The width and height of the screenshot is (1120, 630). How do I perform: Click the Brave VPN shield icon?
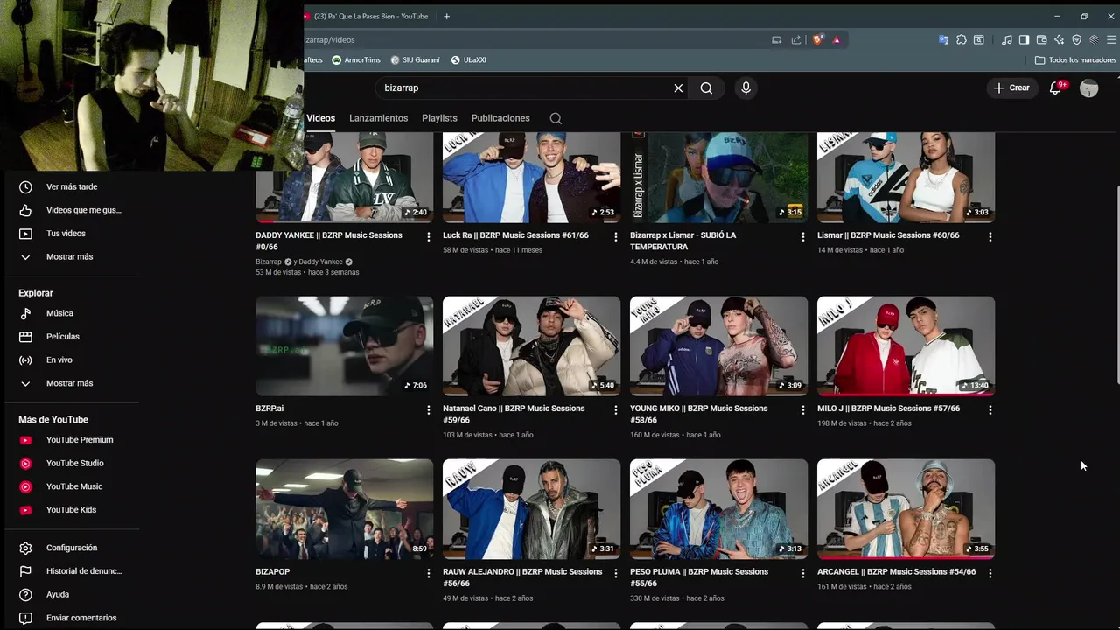1076,39
